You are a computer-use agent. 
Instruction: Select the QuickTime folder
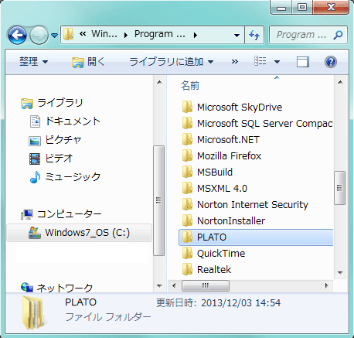(x=213, y=254)
